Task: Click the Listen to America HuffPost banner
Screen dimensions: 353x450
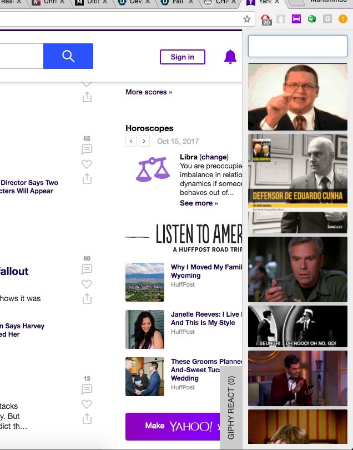Action: pos(184,238)
